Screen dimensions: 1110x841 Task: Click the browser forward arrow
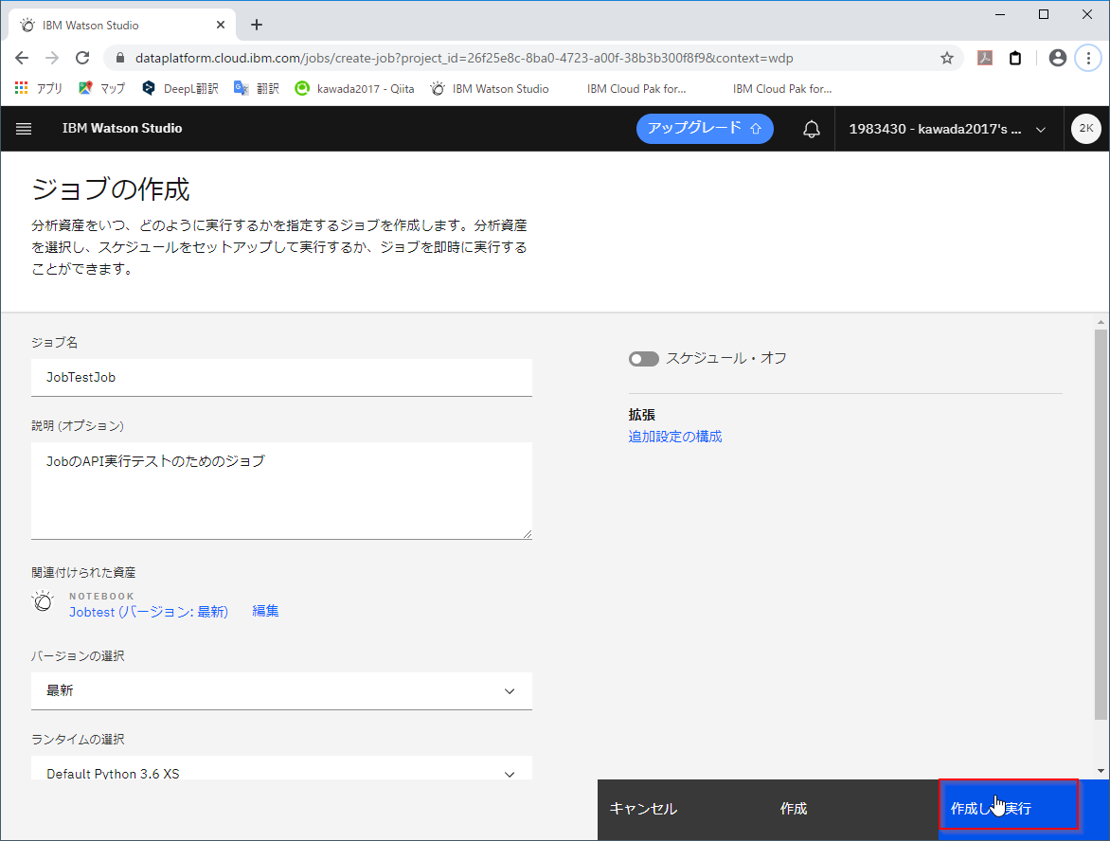click(x=52, y=58)
